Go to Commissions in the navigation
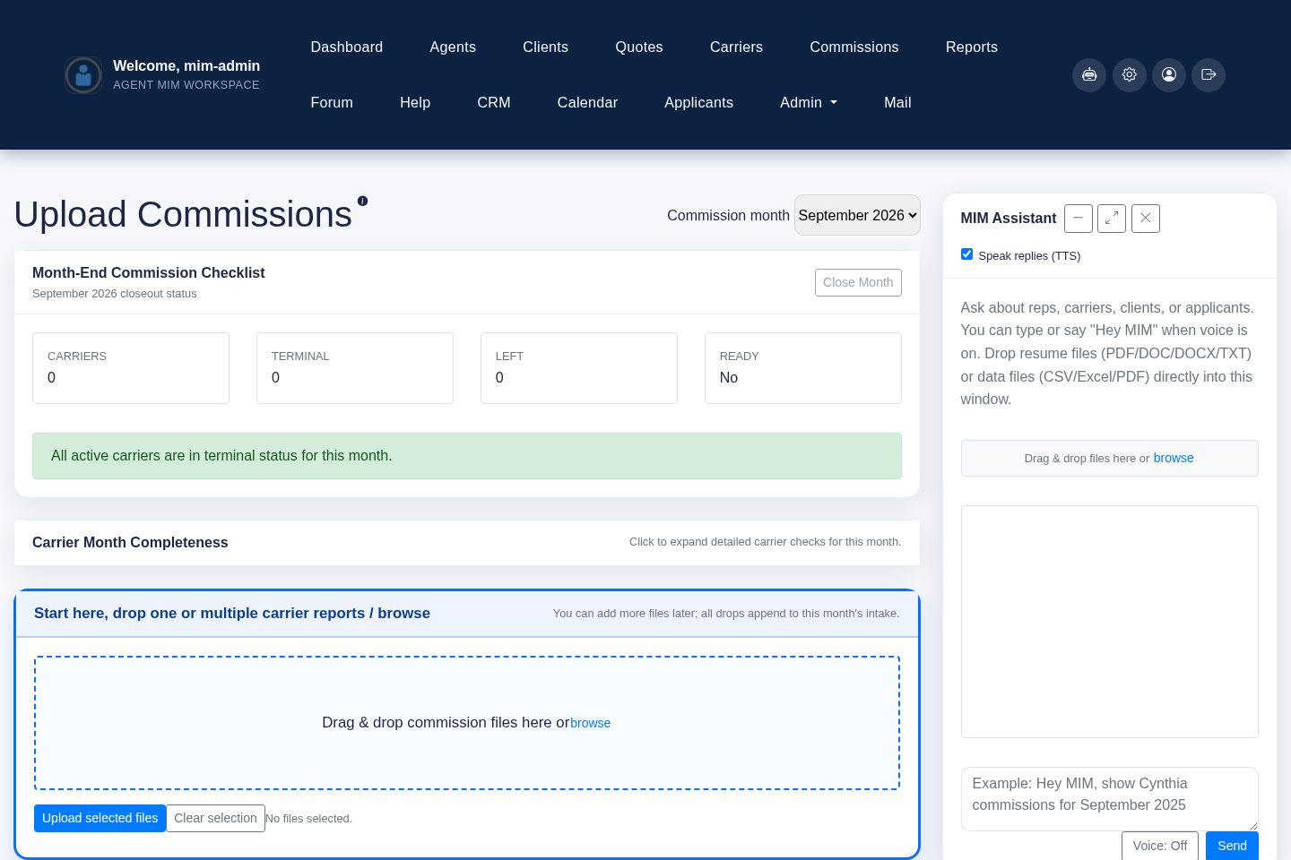This screenshot has width=1291, height=860. pos(854,47)
